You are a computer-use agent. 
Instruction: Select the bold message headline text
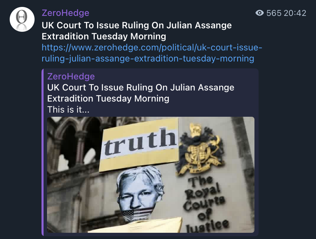point(137,31)
